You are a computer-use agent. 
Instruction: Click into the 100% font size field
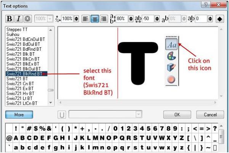(67, 19)
